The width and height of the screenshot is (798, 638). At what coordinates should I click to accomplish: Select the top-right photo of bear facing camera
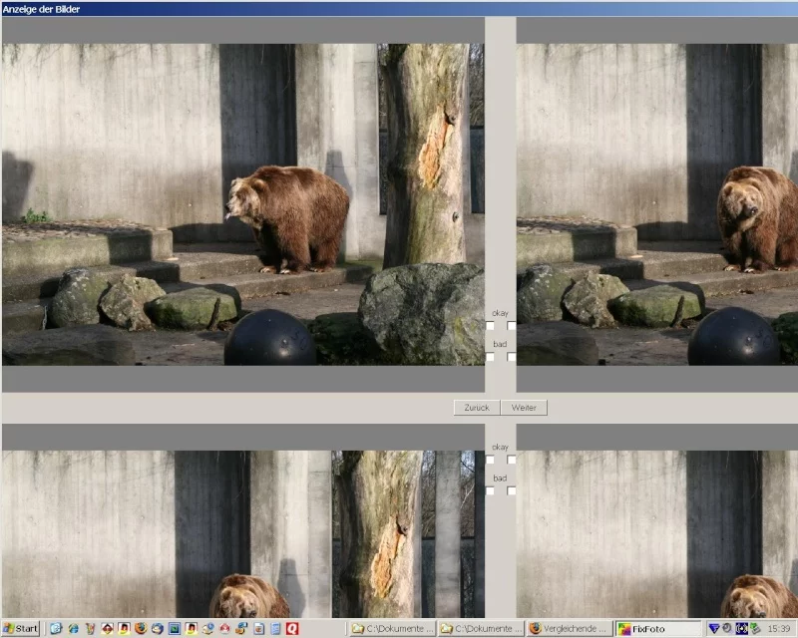[x=657, y=204]
